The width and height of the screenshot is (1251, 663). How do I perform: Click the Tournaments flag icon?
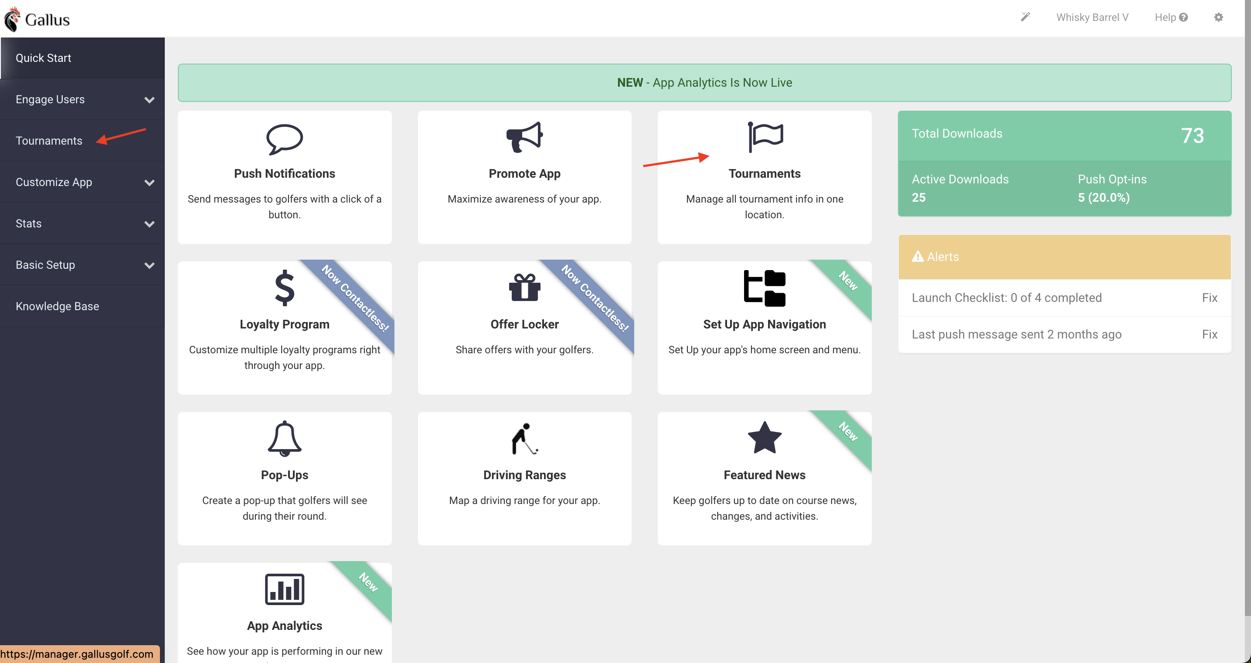coord(765,137)
